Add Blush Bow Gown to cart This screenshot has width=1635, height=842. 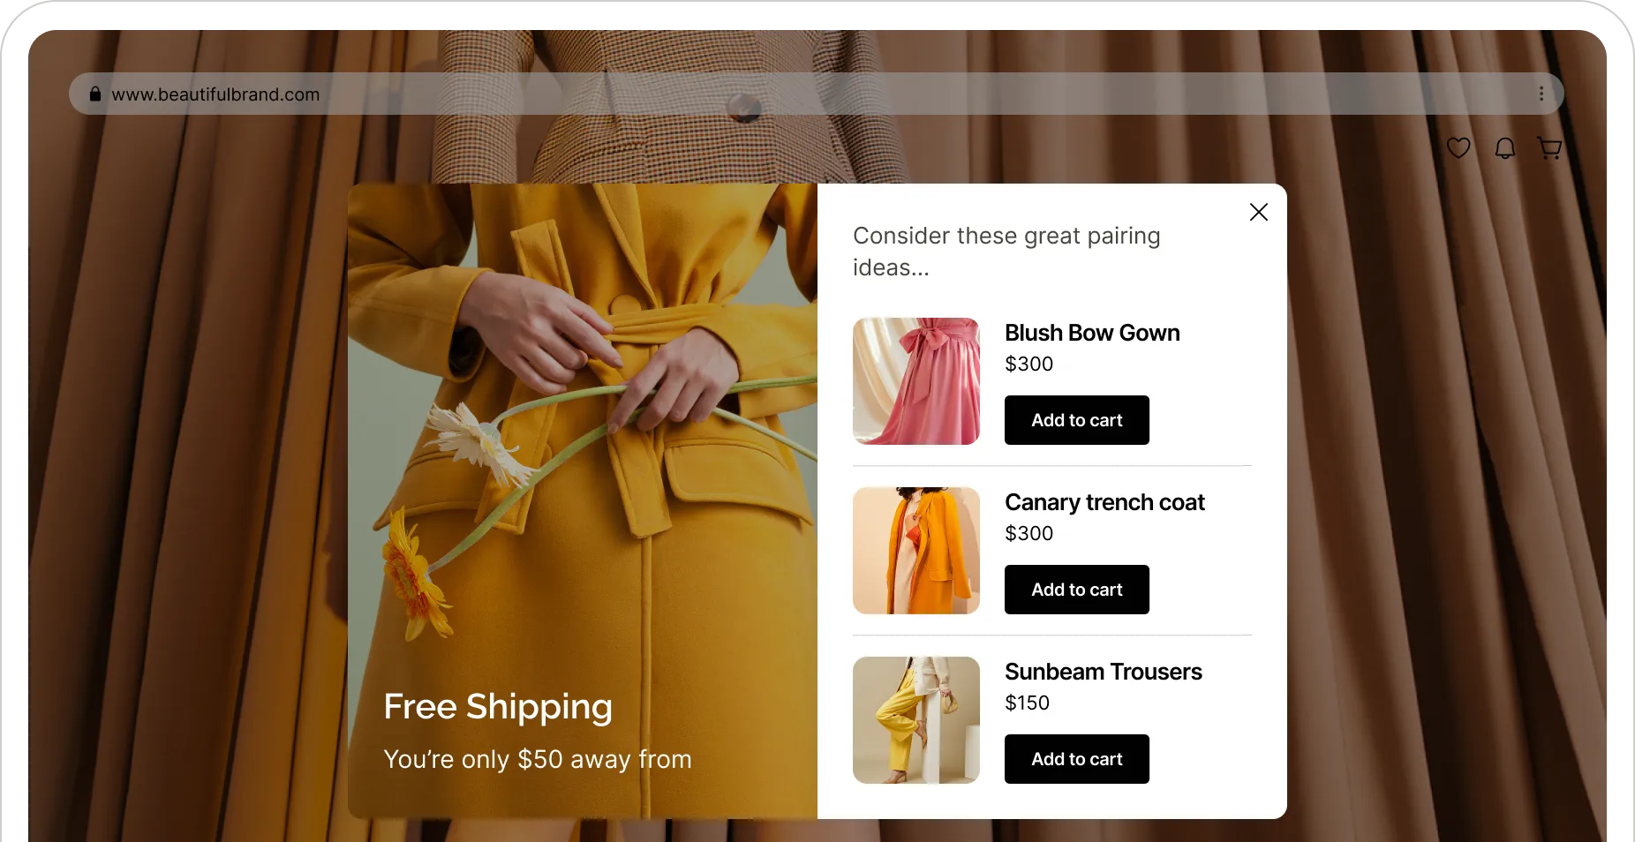[1077, 420]
